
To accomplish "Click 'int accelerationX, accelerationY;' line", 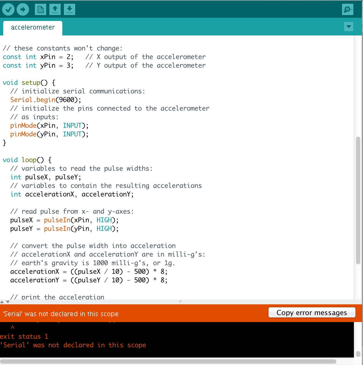I will [72, 194].
